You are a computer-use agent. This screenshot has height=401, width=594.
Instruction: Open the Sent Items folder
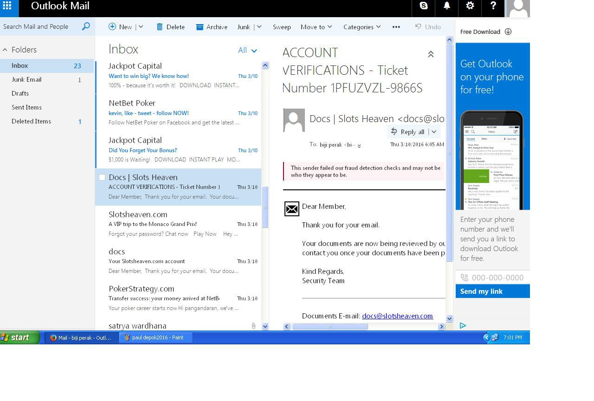tap(47, 107)
